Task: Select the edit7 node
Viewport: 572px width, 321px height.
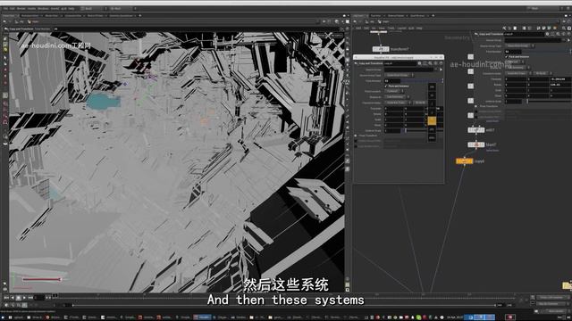Action: pyautogui.click(x=476, y=130)
